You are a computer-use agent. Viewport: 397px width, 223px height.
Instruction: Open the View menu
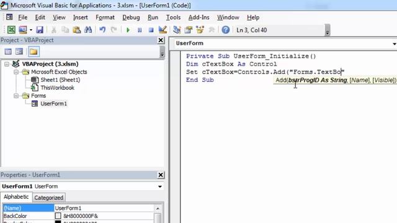click(59, 17)
